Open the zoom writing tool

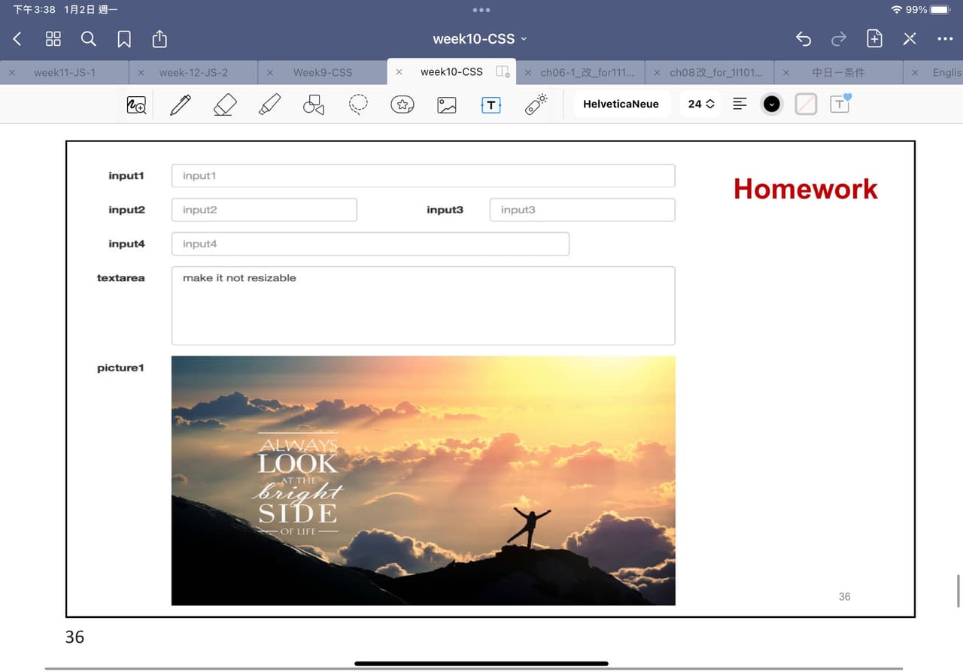(136, 104)
